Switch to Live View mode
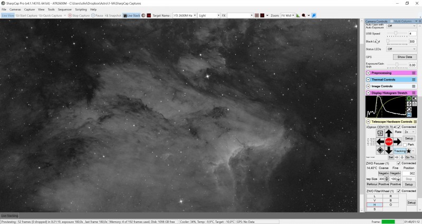The width and height of the screenshot is (422, 224). 7,16
